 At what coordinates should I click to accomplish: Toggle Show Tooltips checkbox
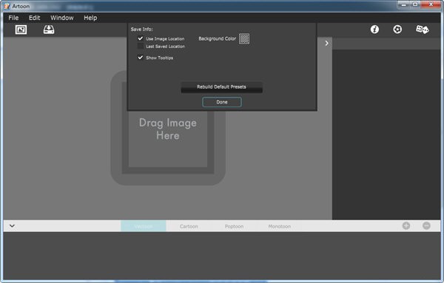(x=141, y=58)
